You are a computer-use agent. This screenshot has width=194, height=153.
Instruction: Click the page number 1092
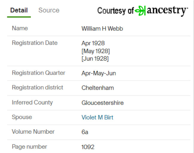88,147
